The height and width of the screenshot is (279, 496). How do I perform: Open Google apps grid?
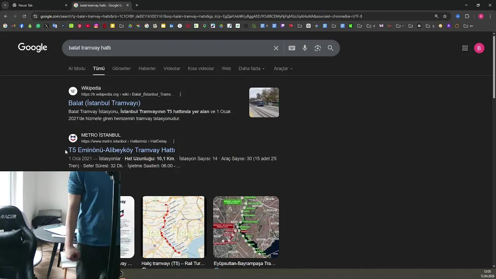point(465,48)
